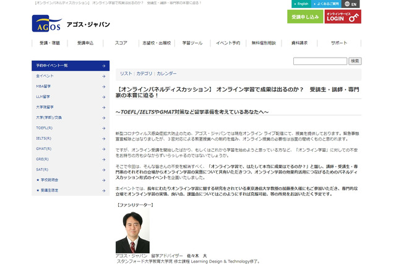This screenshot has width=396, height=264.
Task: Click arrow icon in IELTS(R) row
Action: pos(104,139)
